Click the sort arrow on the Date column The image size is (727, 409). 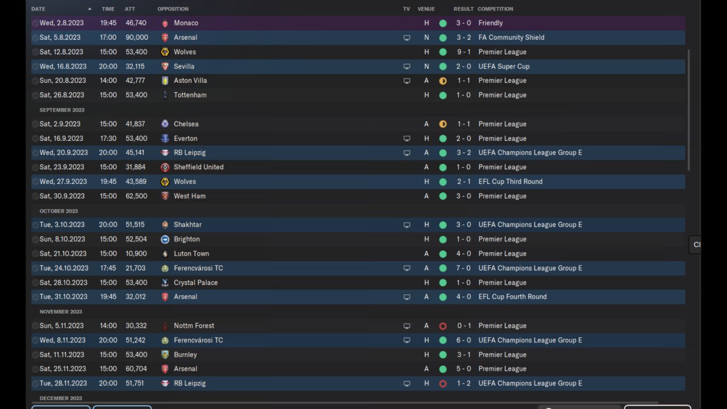pos(90,9)
